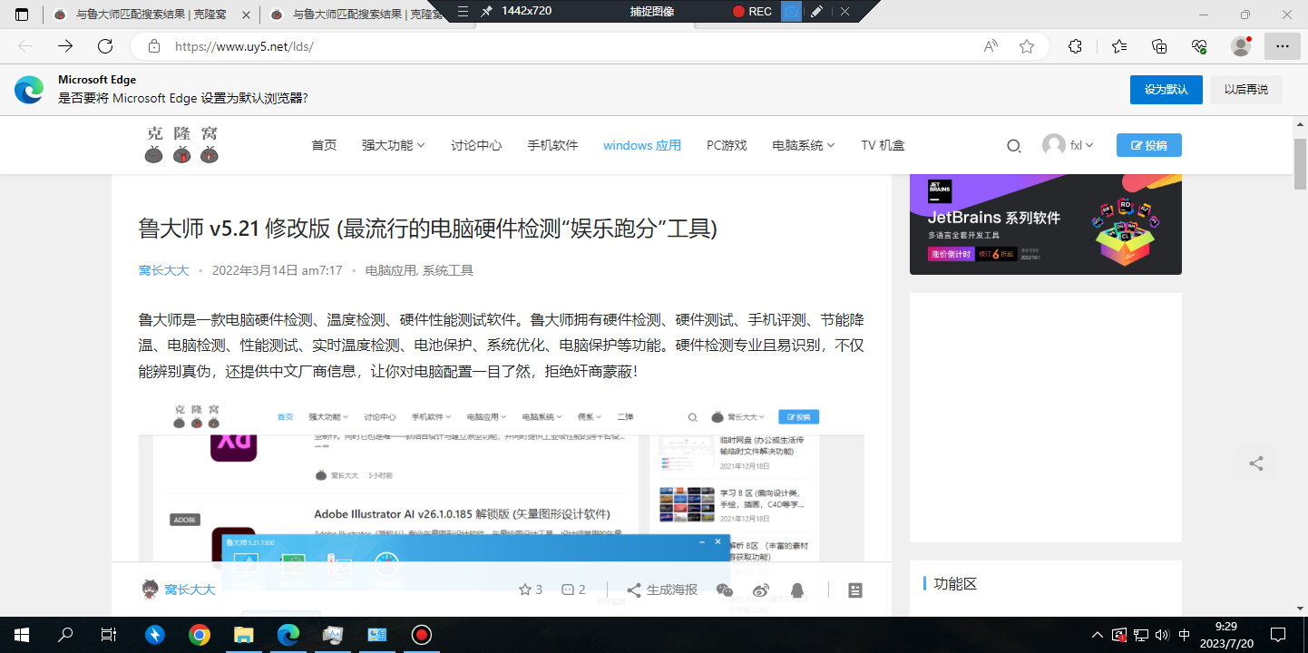Click 设为默认 to set Edge default

[1166, 89]
